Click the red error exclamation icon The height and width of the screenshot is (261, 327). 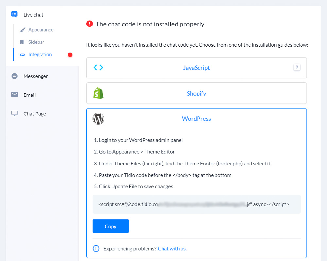pyautogui.click(x=90, y=24)
